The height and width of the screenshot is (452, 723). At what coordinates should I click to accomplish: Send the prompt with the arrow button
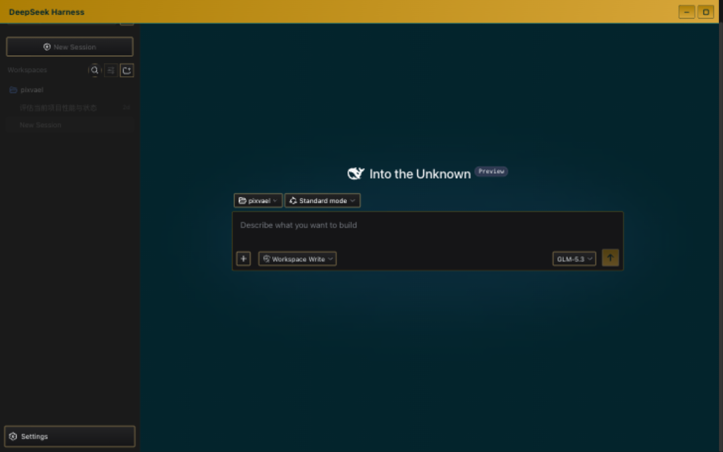(x=611, y=258)
